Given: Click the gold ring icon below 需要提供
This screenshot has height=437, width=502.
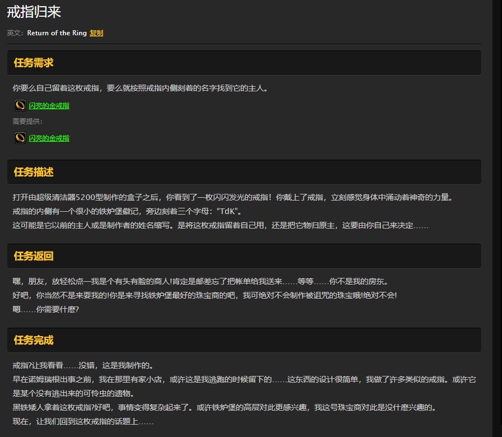Looking at the screenshot, I should (x=20, y=138).
